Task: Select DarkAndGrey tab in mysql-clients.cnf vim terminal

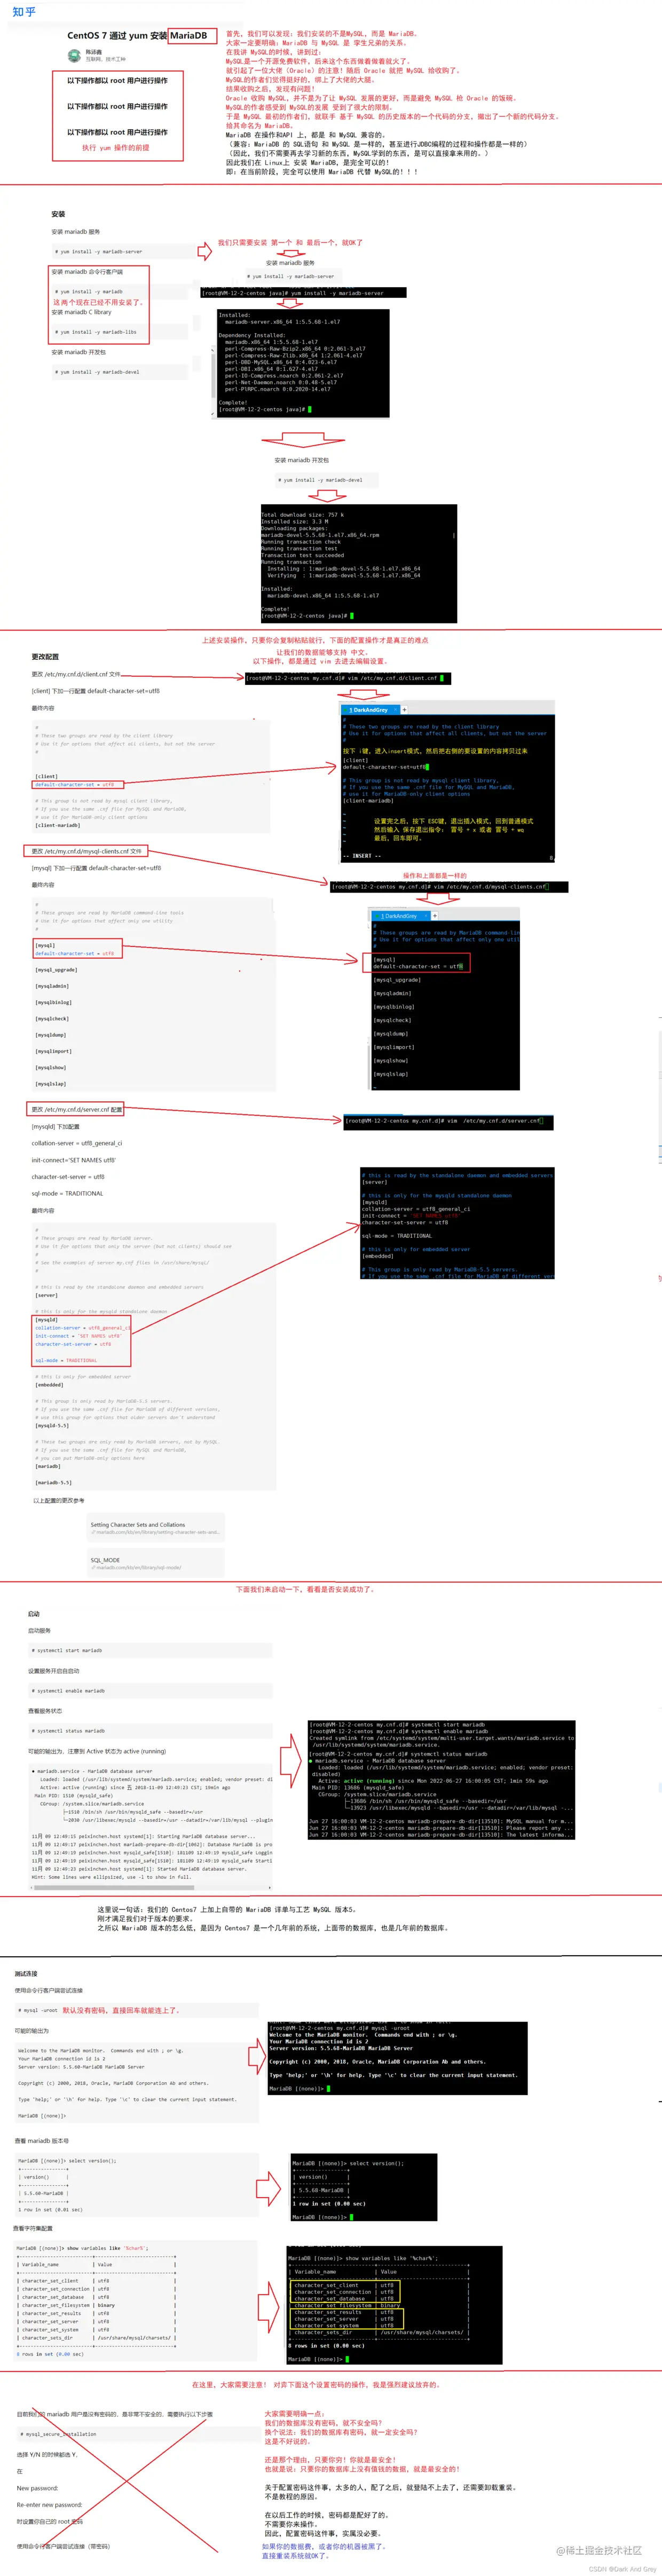Action: (x=400, y=915)
